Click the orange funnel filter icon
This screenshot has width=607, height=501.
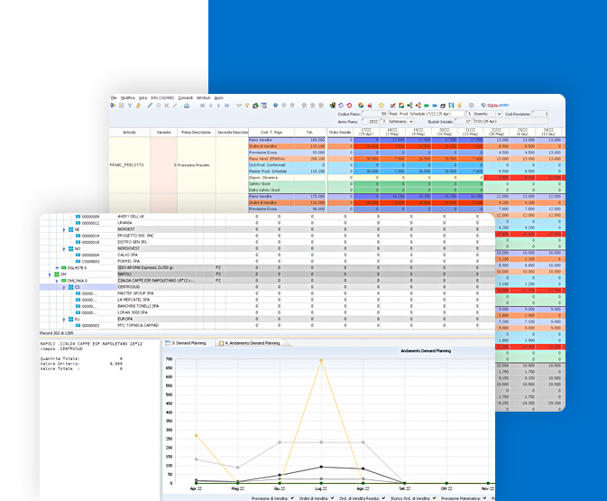pos(247,106)
